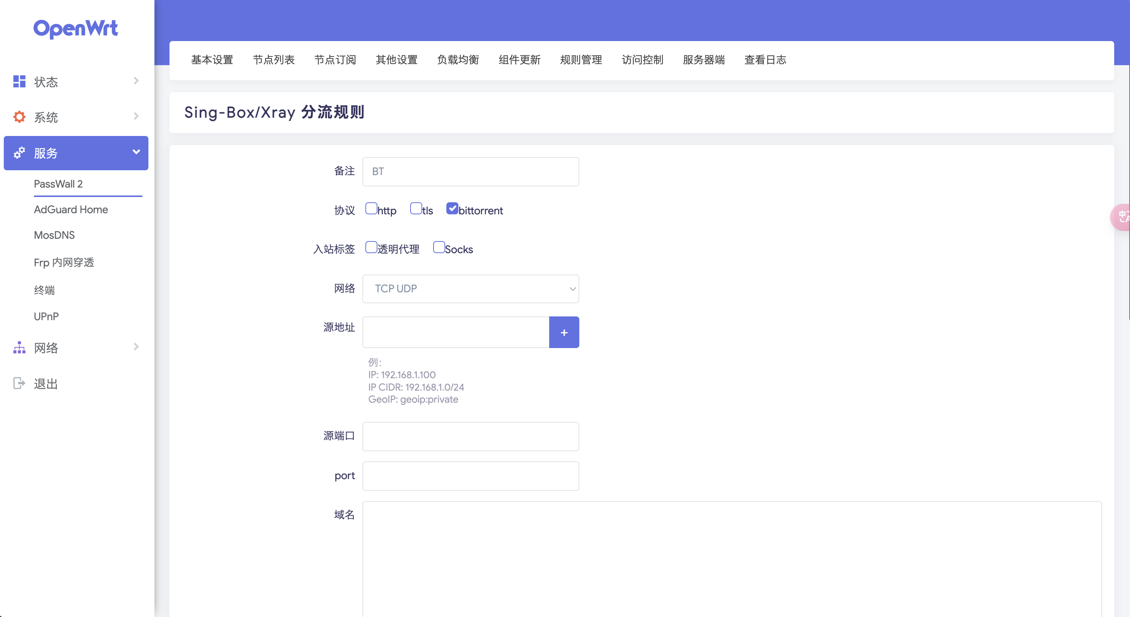This screenshot has height=617, width=1130.
Task: Click the orange system gear icon
Action: pos(19,117)
